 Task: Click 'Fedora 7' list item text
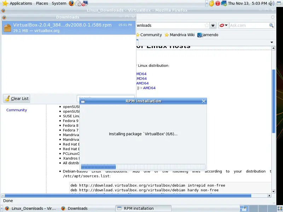tap(70, 130)
